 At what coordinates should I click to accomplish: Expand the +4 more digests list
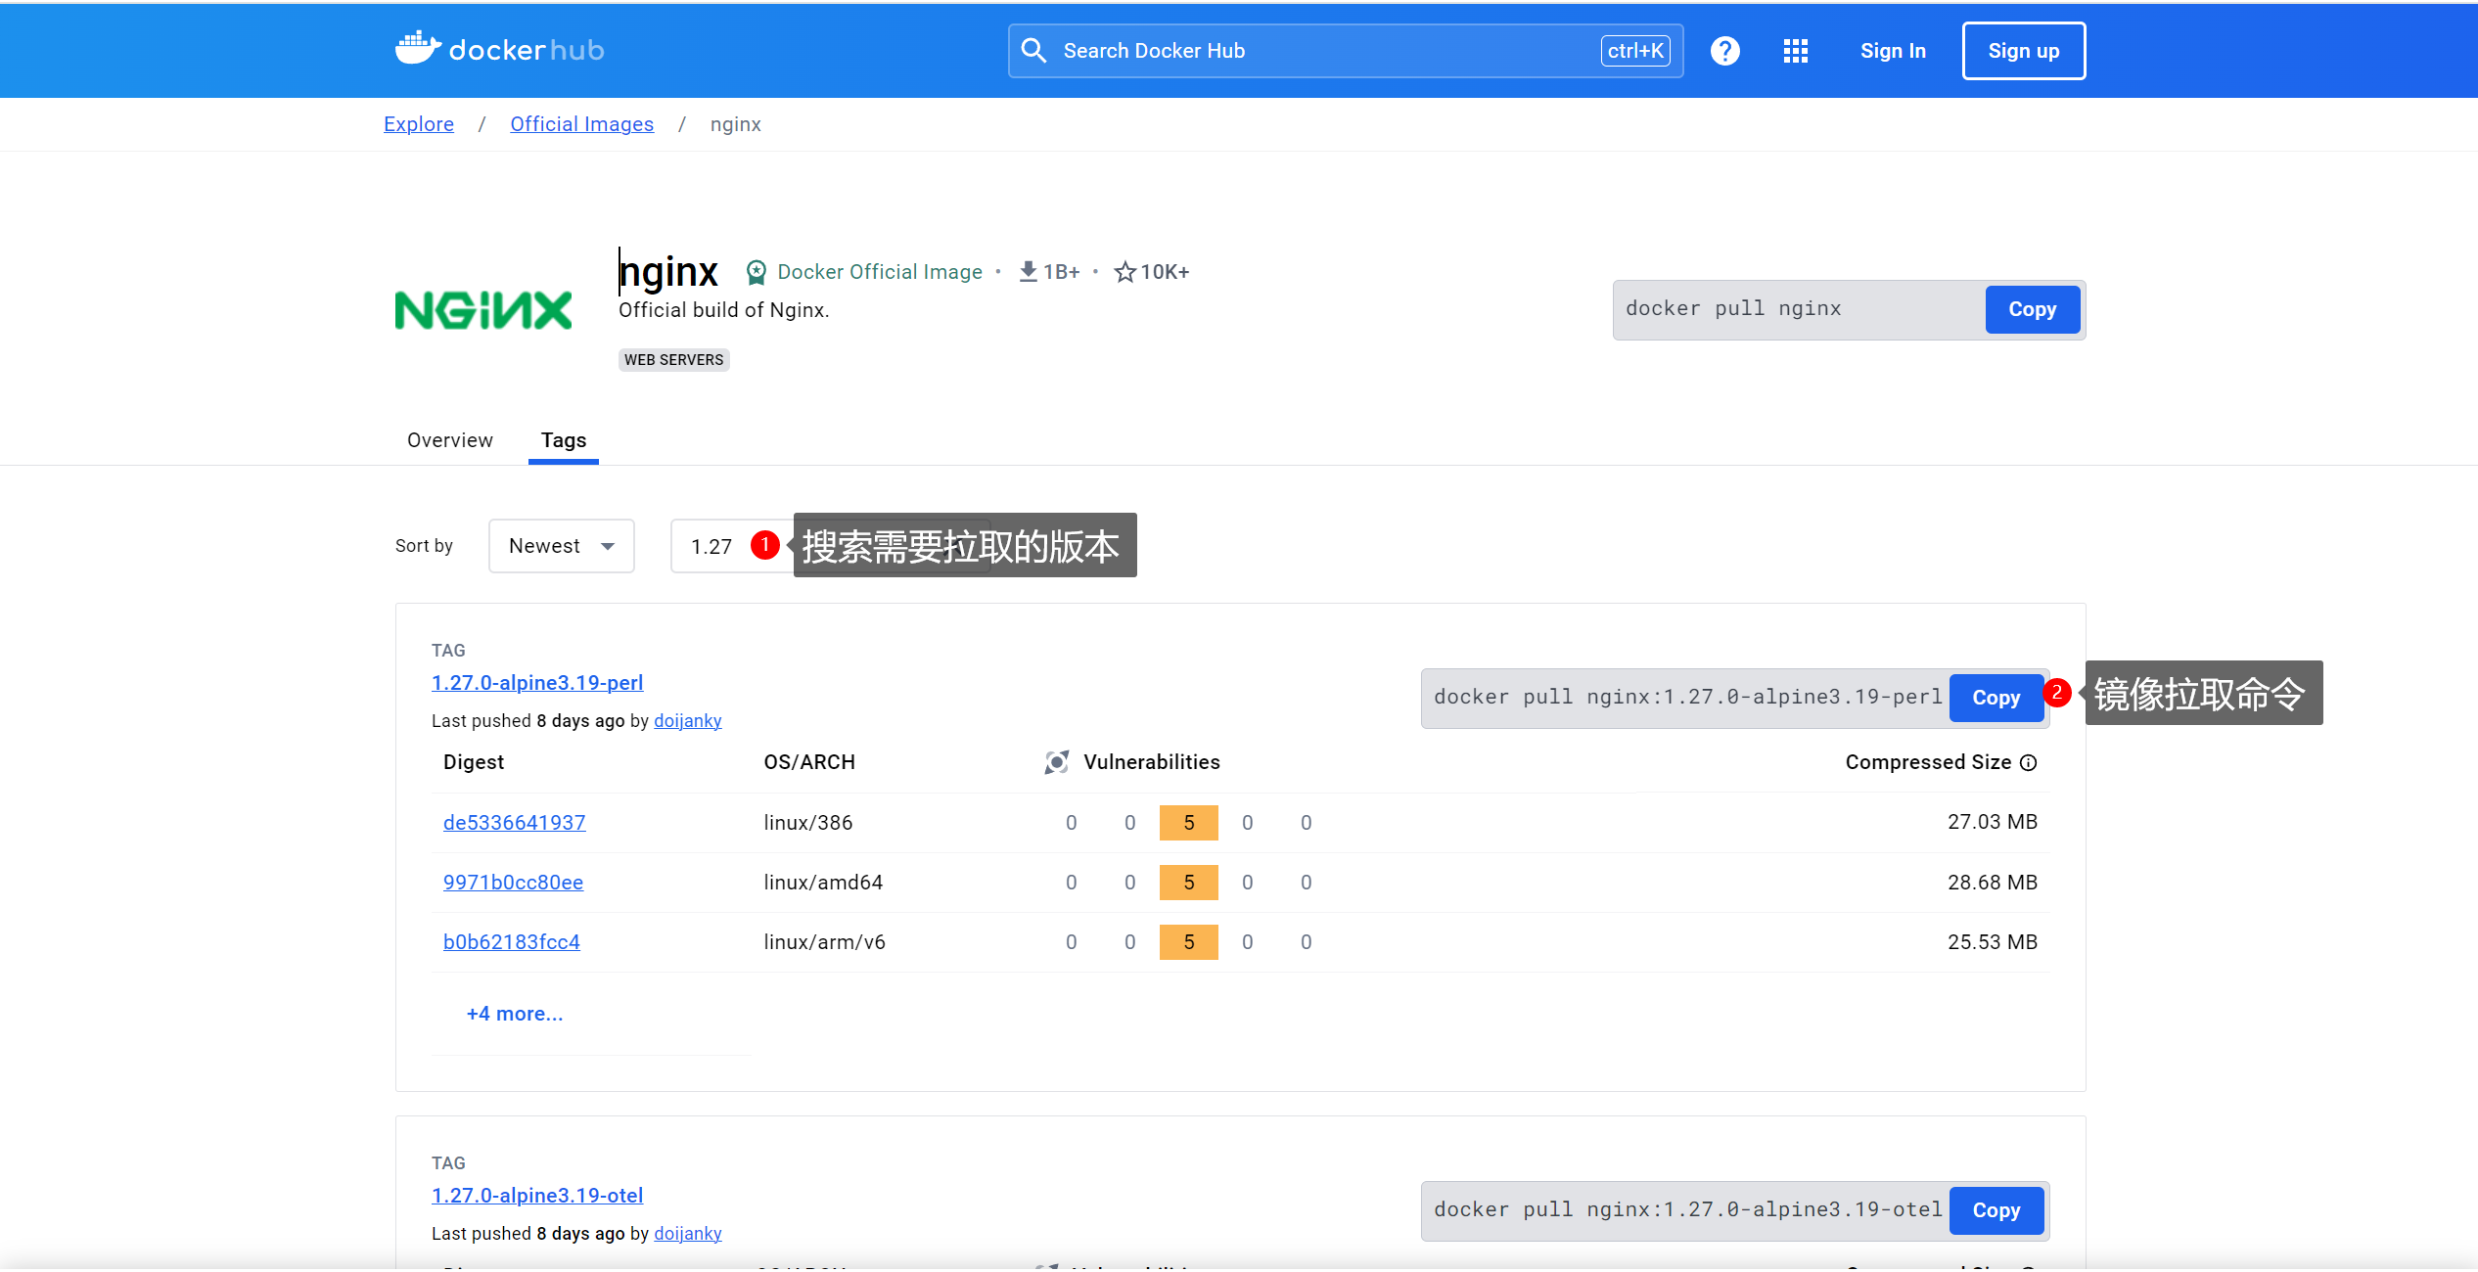pos(515,1014)
